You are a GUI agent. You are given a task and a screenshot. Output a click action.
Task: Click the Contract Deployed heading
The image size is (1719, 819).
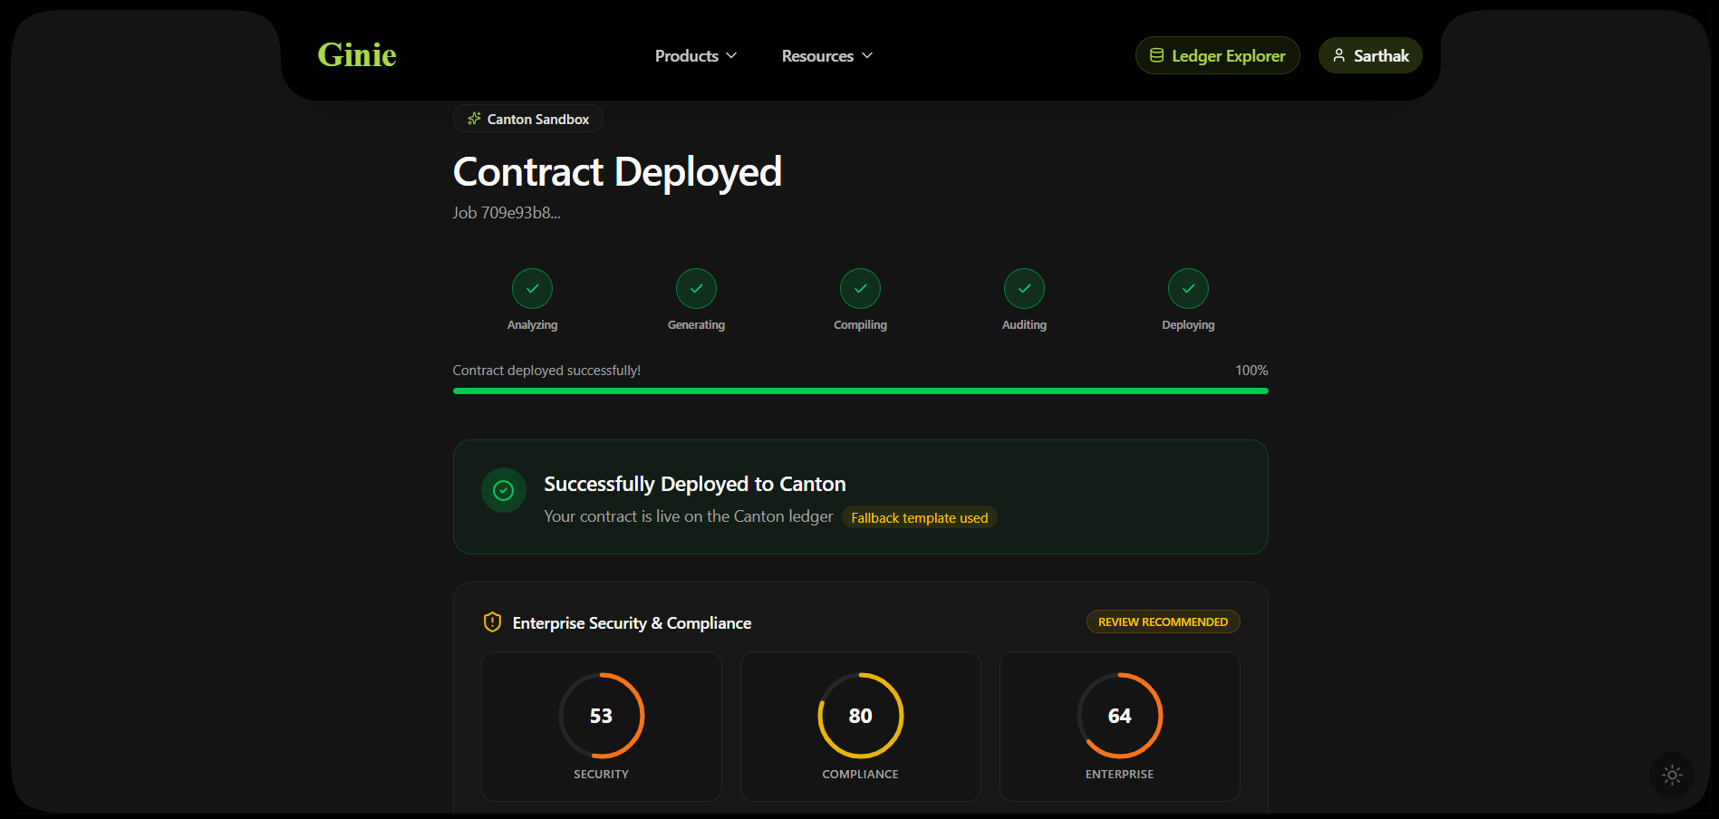click(x=617, y=172)
